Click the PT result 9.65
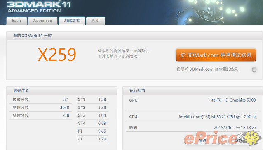 (102, 131)
